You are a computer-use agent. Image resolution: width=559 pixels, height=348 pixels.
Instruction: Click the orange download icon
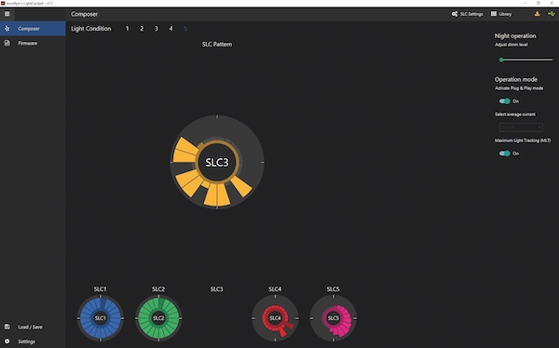(537, 14)
